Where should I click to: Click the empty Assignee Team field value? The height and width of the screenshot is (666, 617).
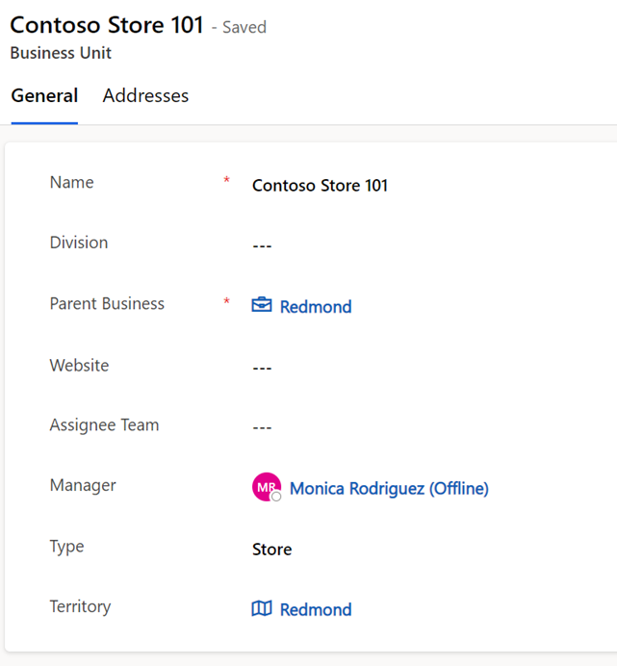pyautogui.click(x=262, y=427)
